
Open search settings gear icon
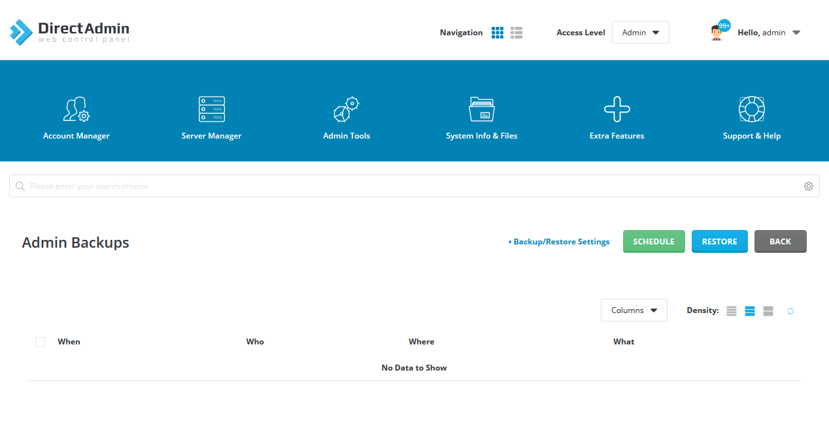point(809,186)
